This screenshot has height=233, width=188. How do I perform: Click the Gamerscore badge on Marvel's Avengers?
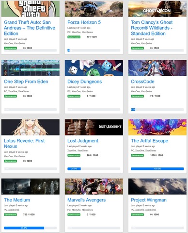pos(74,215)
